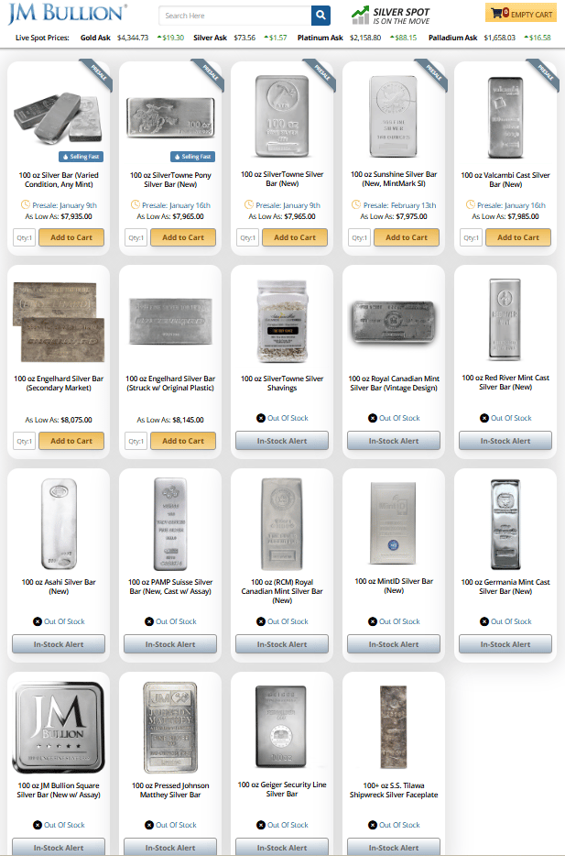Image resolution: width=565 pixels, height=856 pixels.
Task: Add the Engelhard Struck Original Plastic bar to cart
Action: 183,441
